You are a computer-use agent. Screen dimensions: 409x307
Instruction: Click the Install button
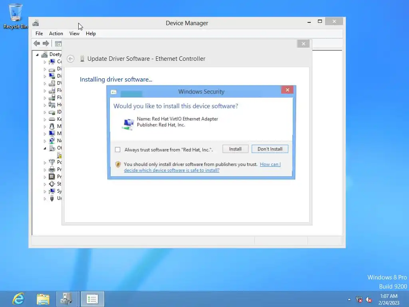point(235,149)
